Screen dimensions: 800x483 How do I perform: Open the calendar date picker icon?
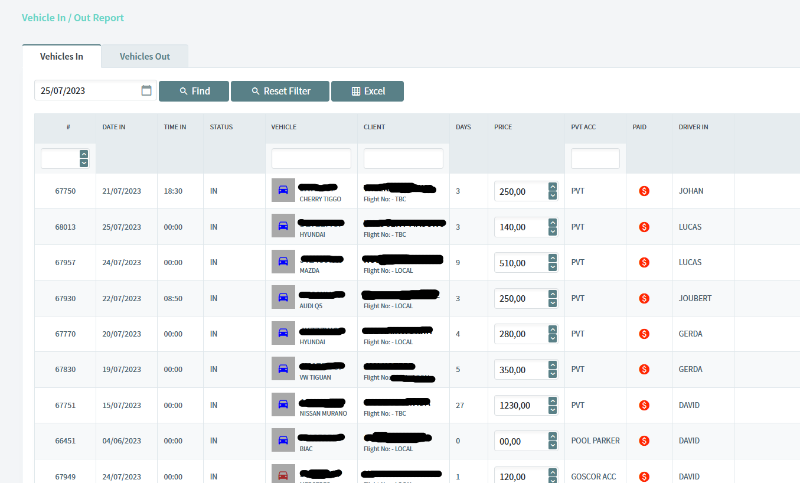(146, 91)
